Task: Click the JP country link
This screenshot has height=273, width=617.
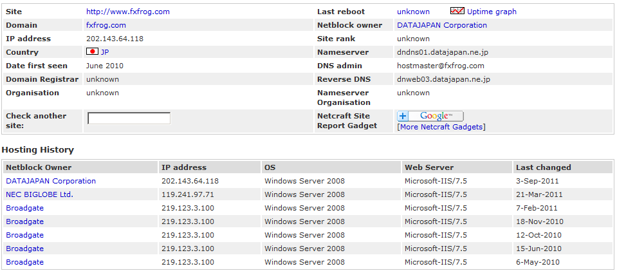Action: pos(105,52)
